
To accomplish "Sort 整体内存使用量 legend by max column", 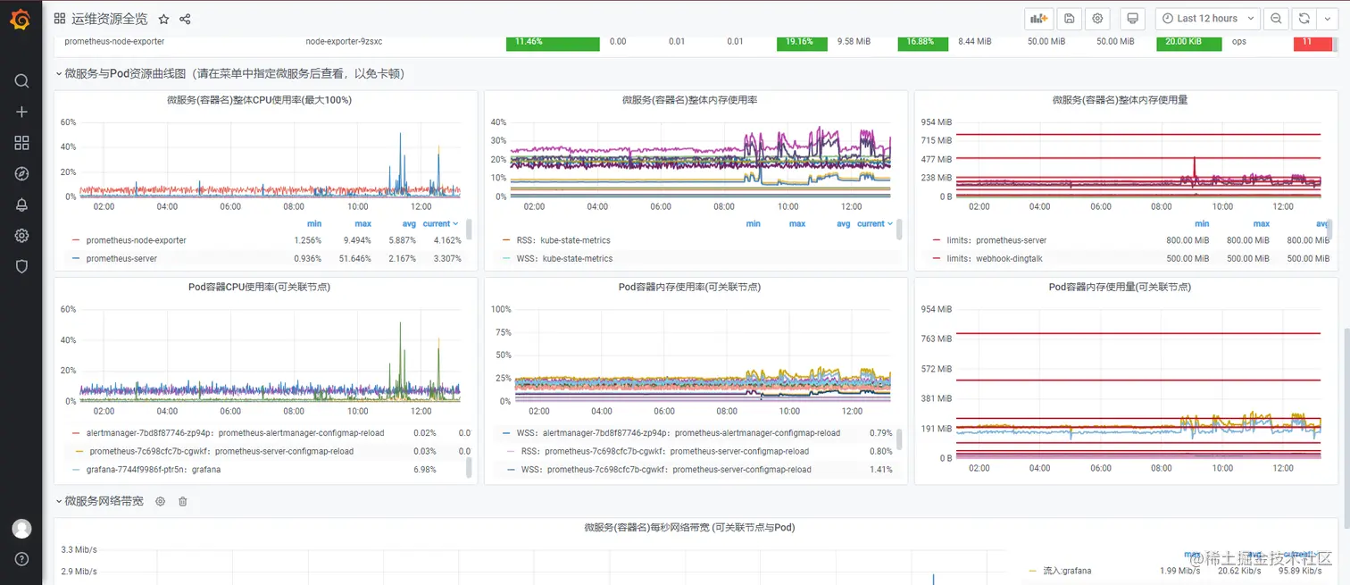I will pyautogui.click(x=1262, y=224).
